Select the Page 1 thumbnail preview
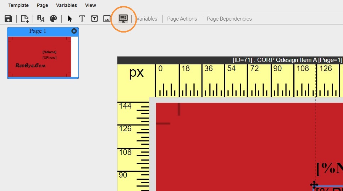The height and width of the screenshot is (191, 343). (x=43, y=57)
